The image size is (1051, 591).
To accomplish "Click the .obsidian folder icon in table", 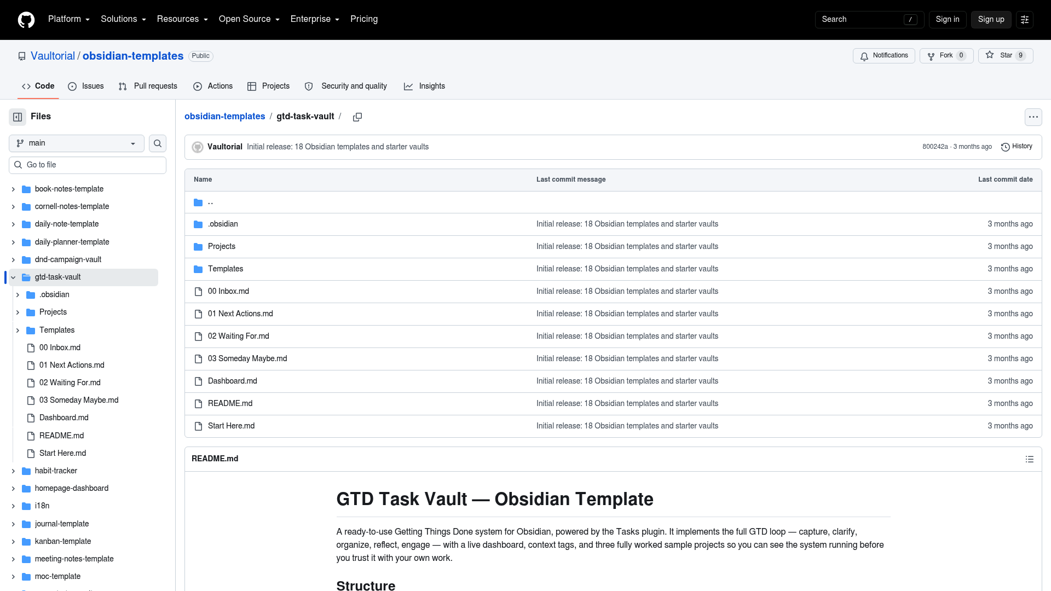I will click(198, 224).
